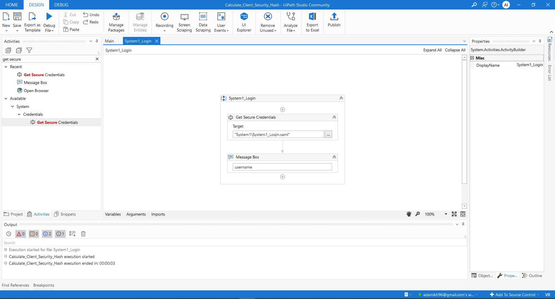555x299 pixels.
Task: Click the New file icon
Action: tap(6, 16)
